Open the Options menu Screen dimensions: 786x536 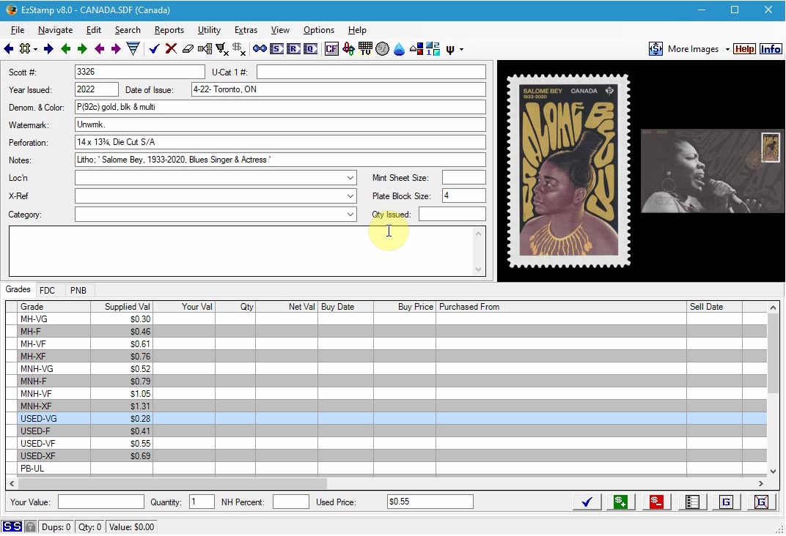coord(319,30)
